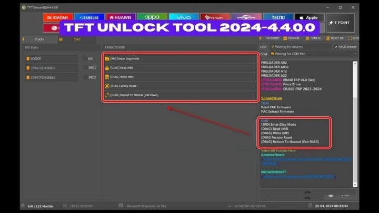Open the OPPO brand section
379x213 pixels.
tap(152, 17)
